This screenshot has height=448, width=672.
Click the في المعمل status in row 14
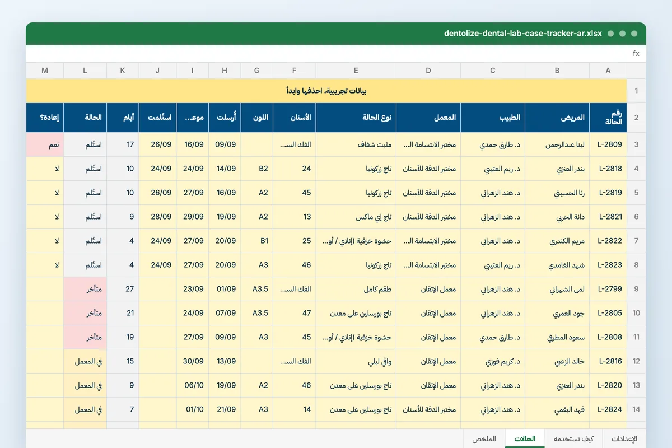[x=85, y=409]
